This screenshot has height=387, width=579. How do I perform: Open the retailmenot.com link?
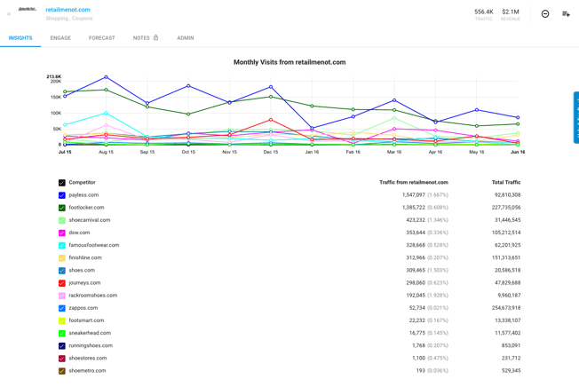pyautogui.click(x=68, y=10)
